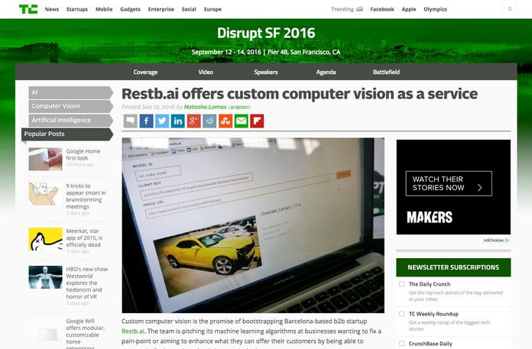
Task: Share the article via email icon
Action: click(242, 121)
